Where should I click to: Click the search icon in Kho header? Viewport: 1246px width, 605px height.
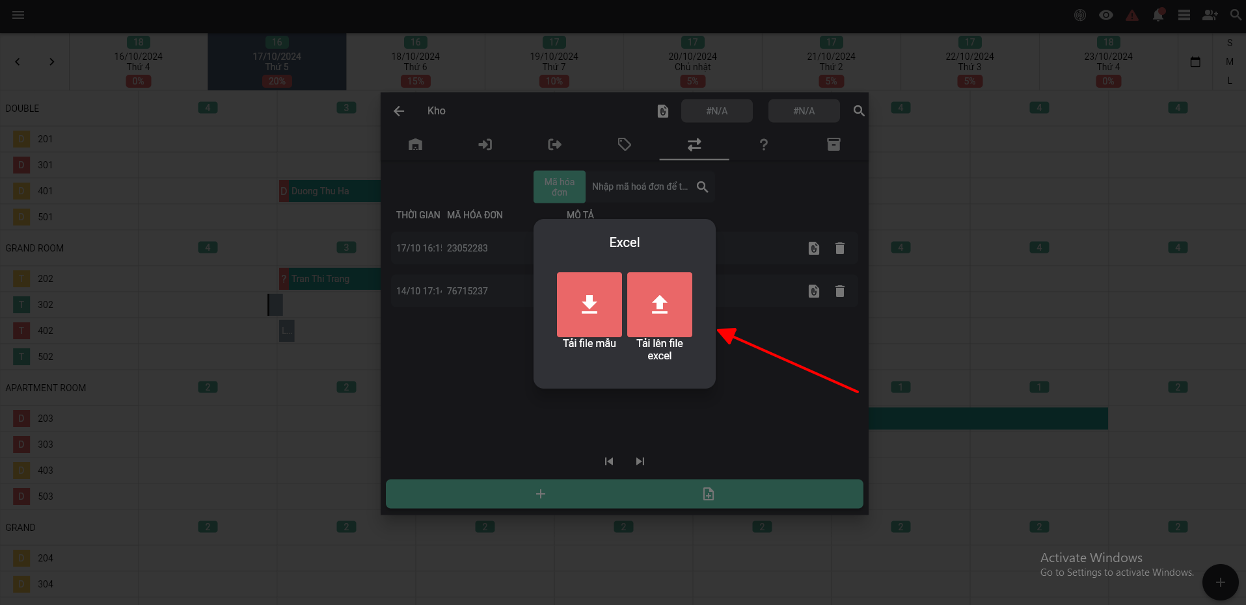click(x=859, y=111)
